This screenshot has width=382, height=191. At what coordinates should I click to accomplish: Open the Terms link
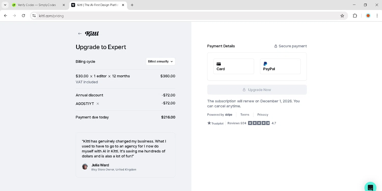(x=245, y=115)
